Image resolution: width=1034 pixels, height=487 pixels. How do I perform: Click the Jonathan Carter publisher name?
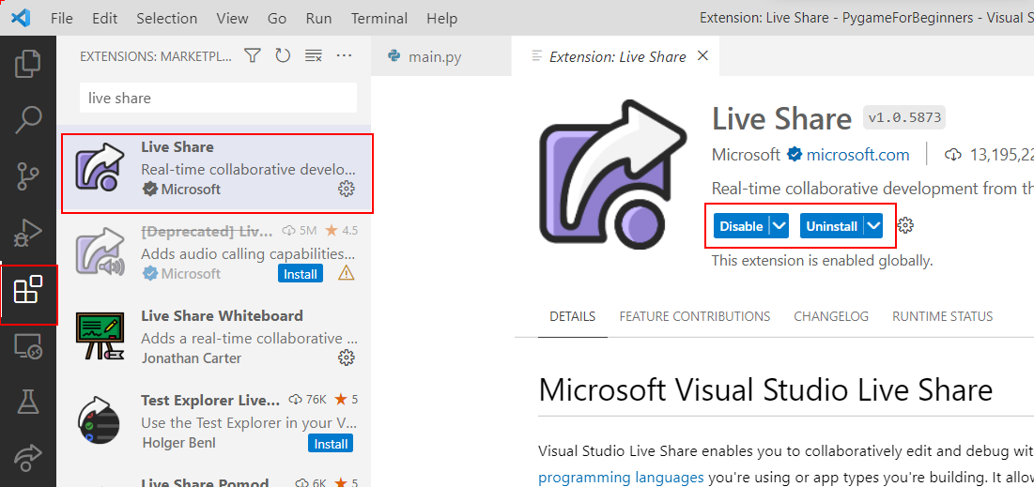[192, 358]
